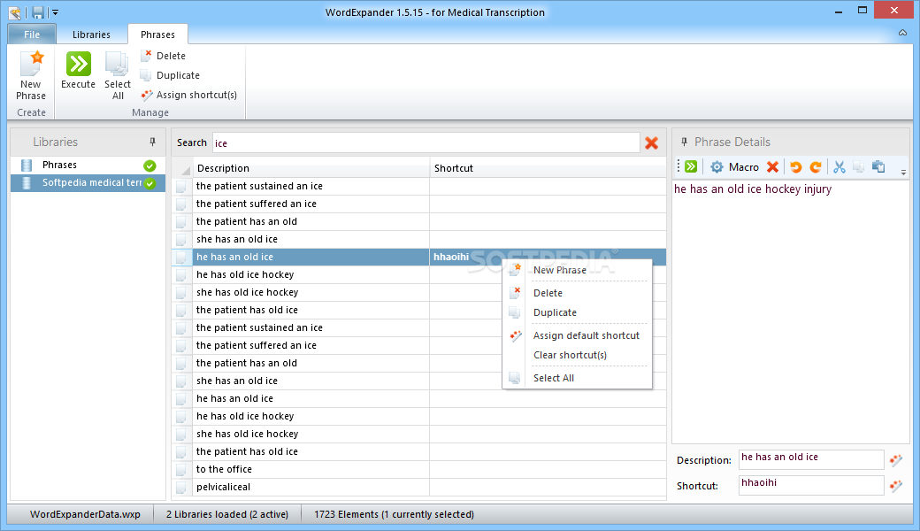Click Duplicate in the ribbon Manage group

click(x=171, y=75)
